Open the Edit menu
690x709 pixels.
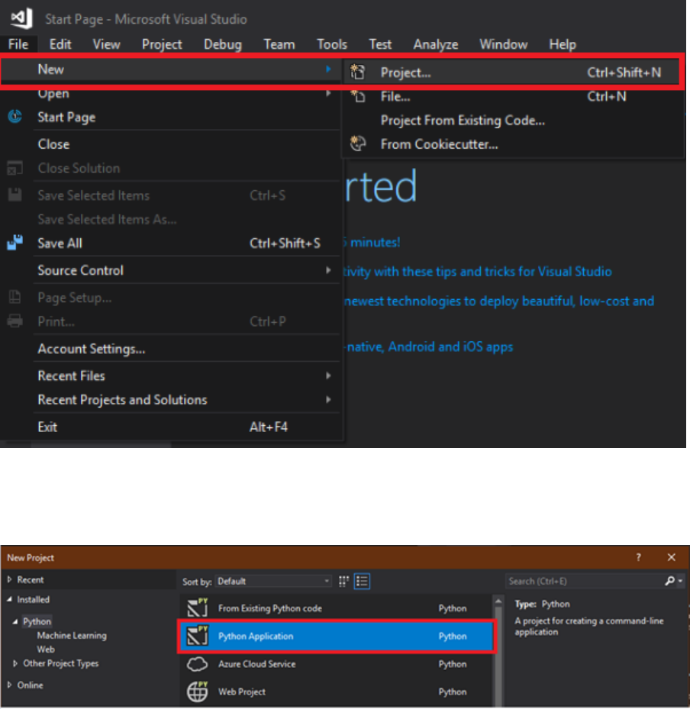[x=60, y=44]
